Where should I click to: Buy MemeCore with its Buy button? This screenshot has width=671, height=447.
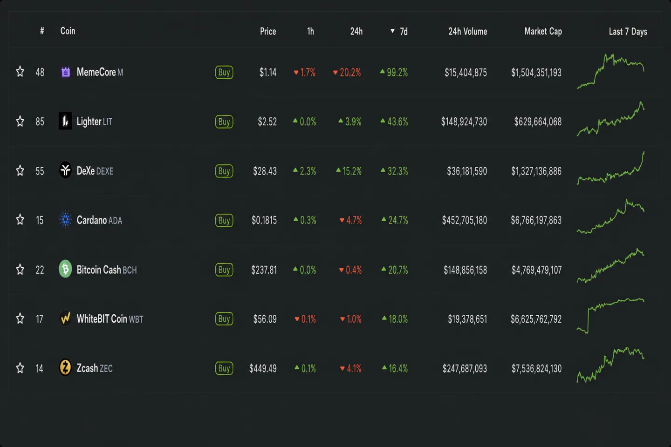pos(224,72)
